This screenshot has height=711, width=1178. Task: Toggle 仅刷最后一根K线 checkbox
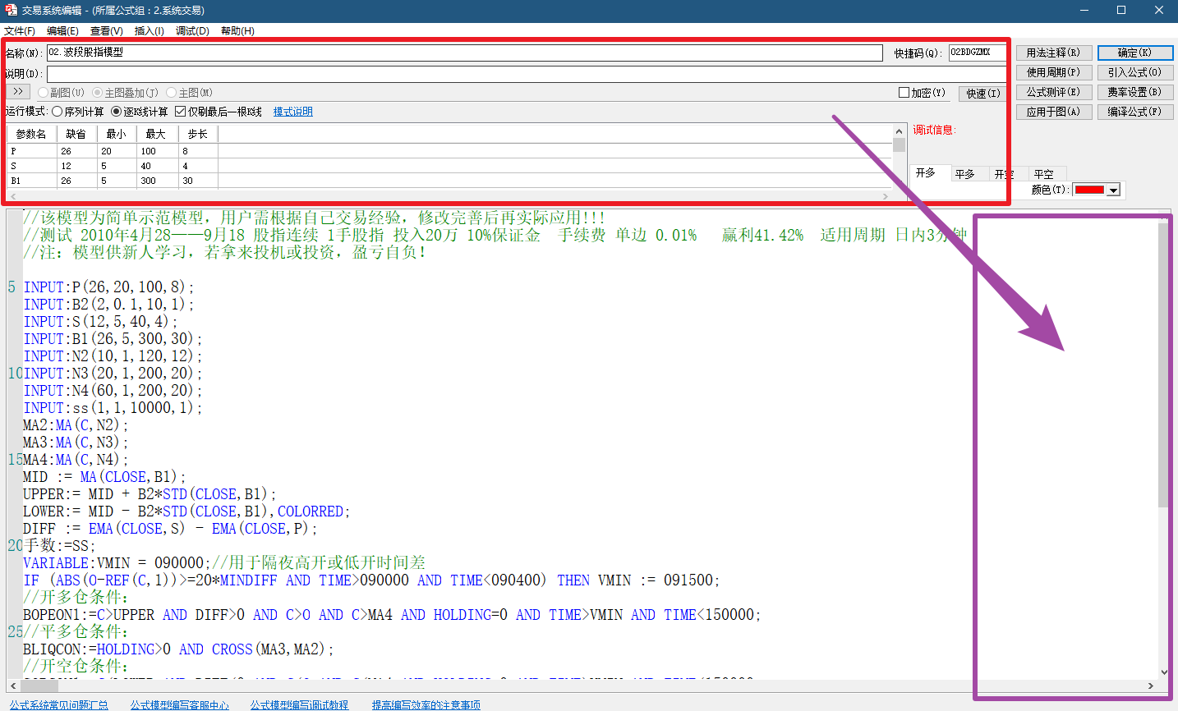tap(219, 112)
